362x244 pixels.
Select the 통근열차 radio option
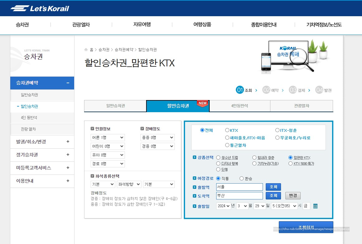pyautogui.click(x=227, y=145)
